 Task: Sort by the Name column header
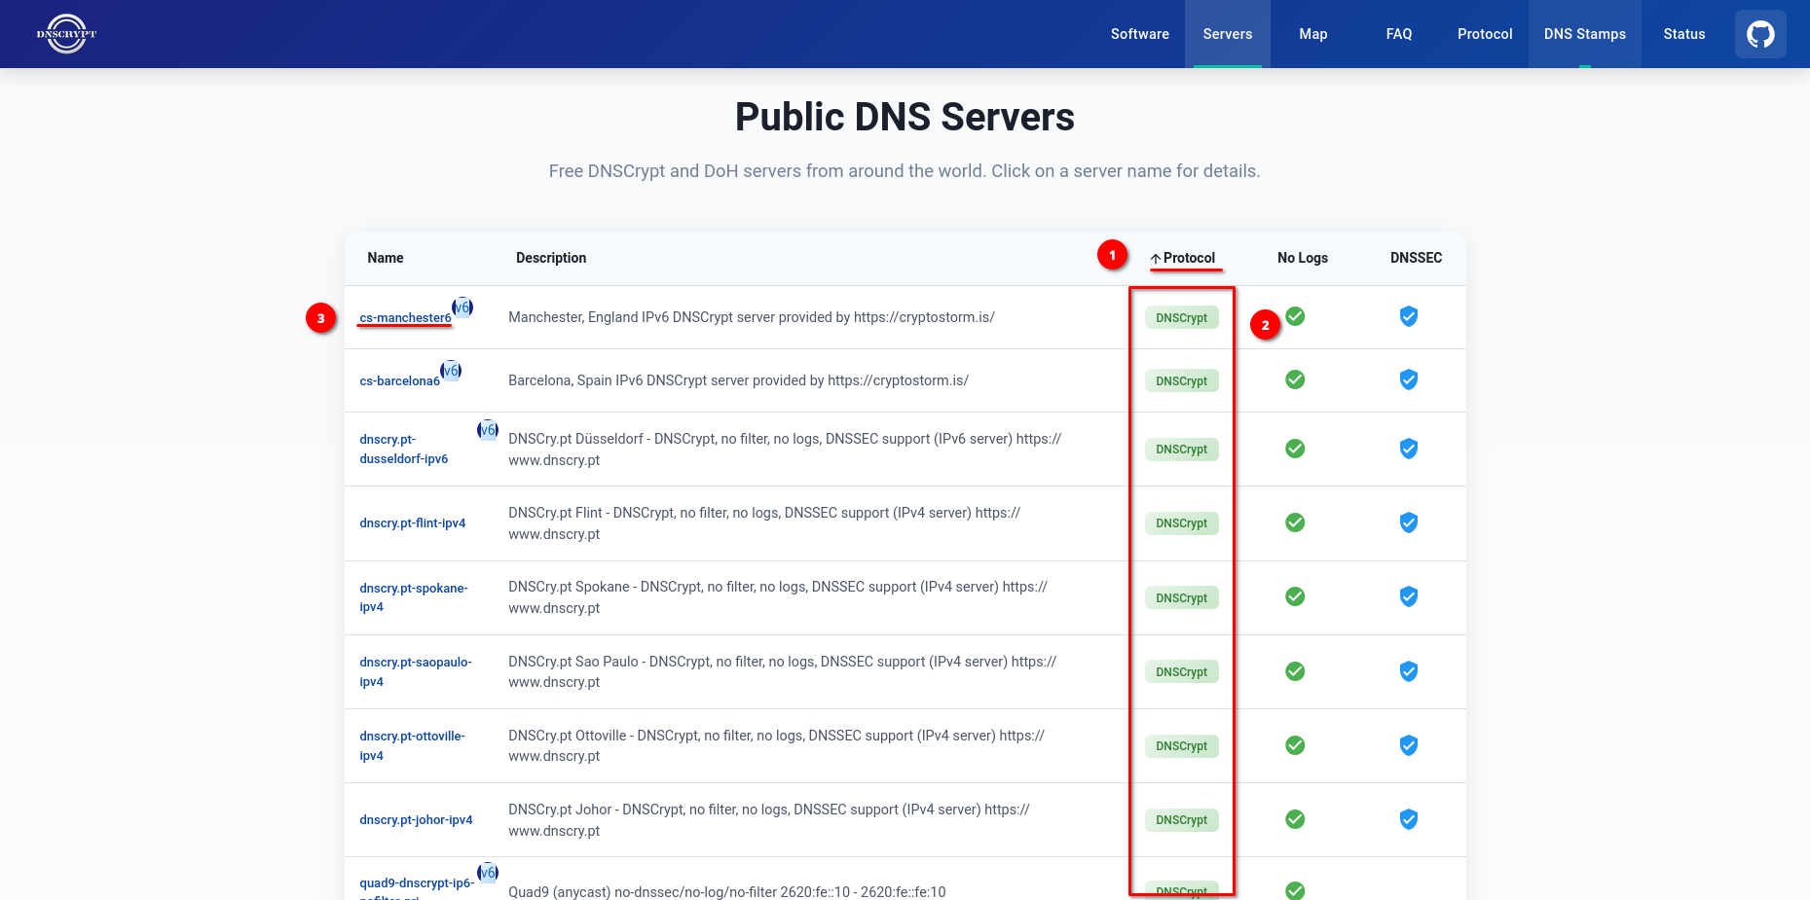[x=385, y=258]
